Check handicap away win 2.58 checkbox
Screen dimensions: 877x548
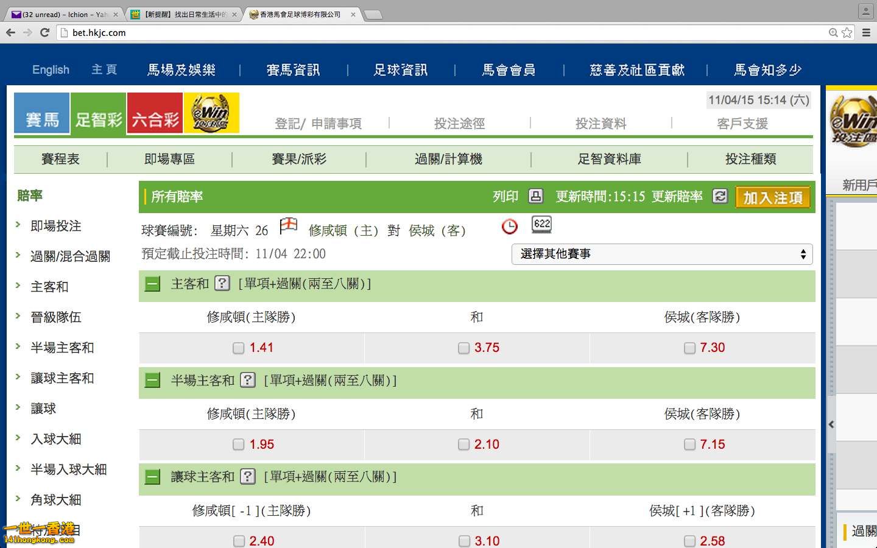pos(689,541)
